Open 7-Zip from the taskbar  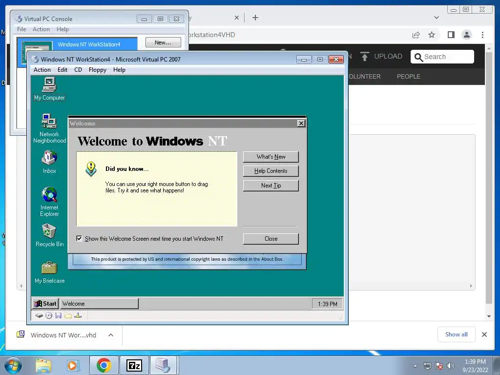click(x=134, y=365)
